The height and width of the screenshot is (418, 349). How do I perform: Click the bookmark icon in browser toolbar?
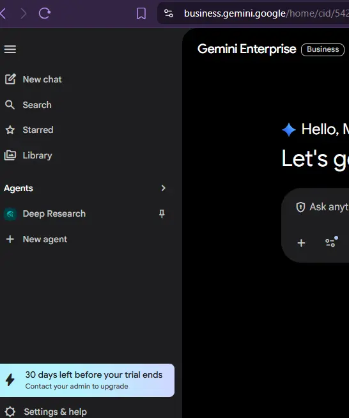tap(141, 13)
